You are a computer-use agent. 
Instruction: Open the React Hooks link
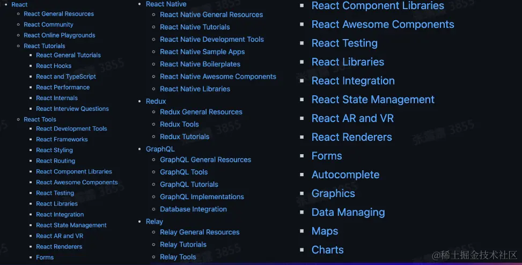point(54,66)
